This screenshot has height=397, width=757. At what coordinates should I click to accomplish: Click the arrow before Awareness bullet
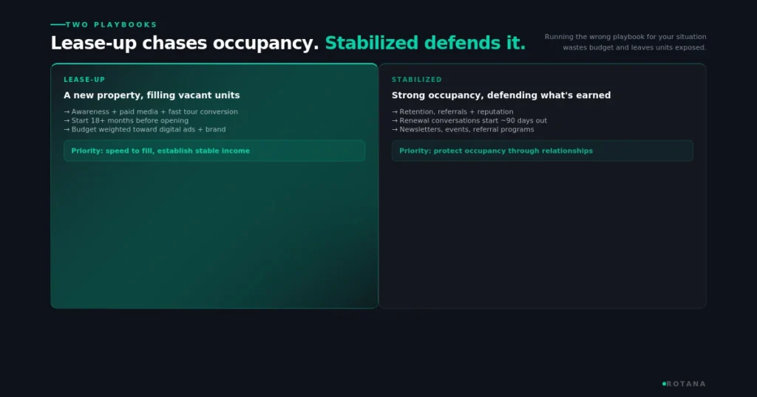67,111
